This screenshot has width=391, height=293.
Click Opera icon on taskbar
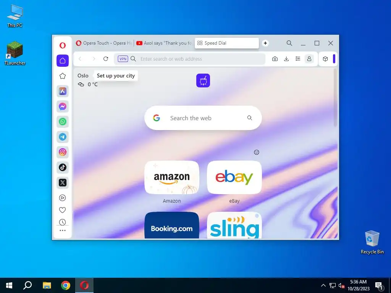84,285
